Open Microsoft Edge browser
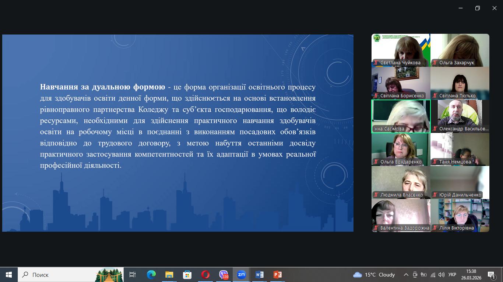This screenshot has height=282, width=503. [x=151, y=275]
